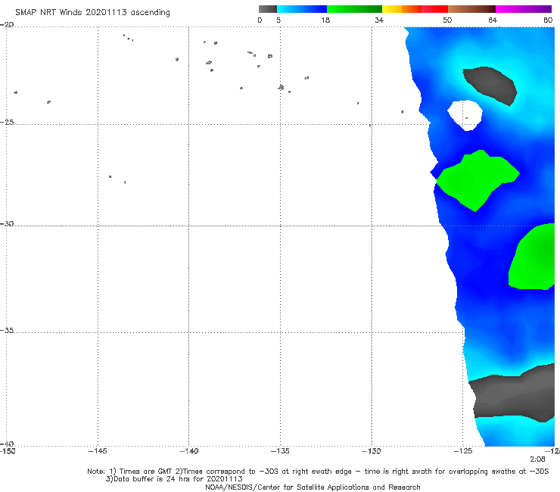560x492 pixels.
Task: Click the green wind patch at the right edge
Action: (533, 257)
